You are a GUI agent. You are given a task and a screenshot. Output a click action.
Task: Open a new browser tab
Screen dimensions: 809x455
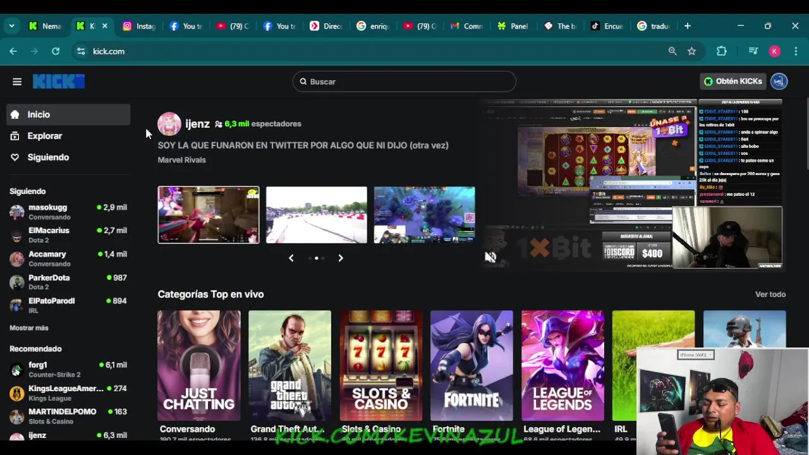(x=688, y=26)
